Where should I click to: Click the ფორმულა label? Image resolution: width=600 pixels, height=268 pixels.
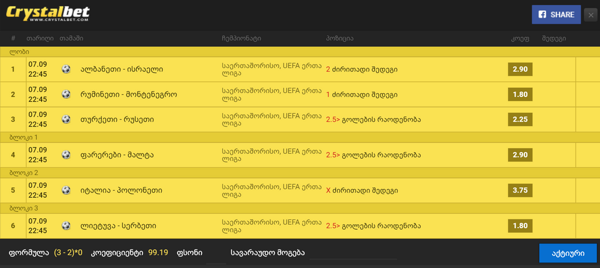pos(29,253)
